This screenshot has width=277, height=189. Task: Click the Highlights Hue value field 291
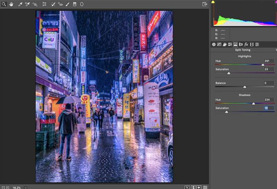(x=268, y=61)
